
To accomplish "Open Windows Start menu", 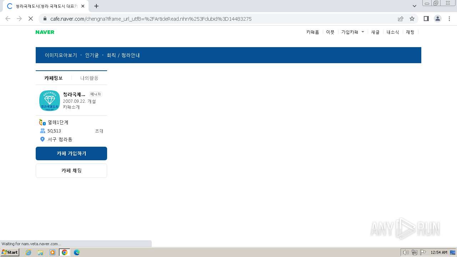I will (10, 252).
